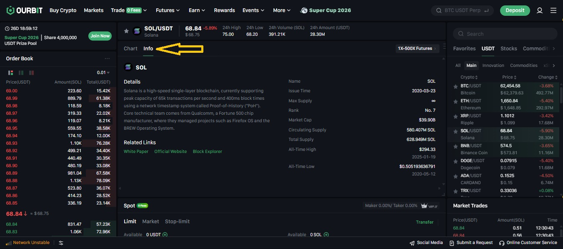Go to Buy Crypto page
The height and width of the screenshot is (249, 563).
coord(63,10)
